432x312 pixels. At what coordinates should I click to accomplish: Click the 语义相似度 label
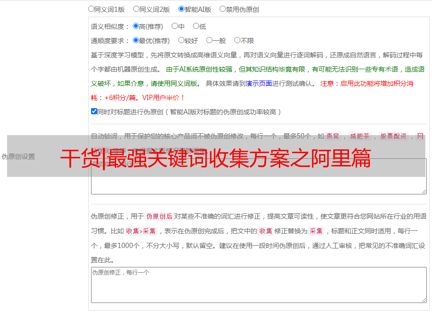[110, 27]
